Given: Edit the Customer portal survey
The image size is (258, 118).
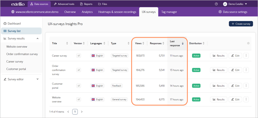Looking at the screenshot, I should (235, 86).
